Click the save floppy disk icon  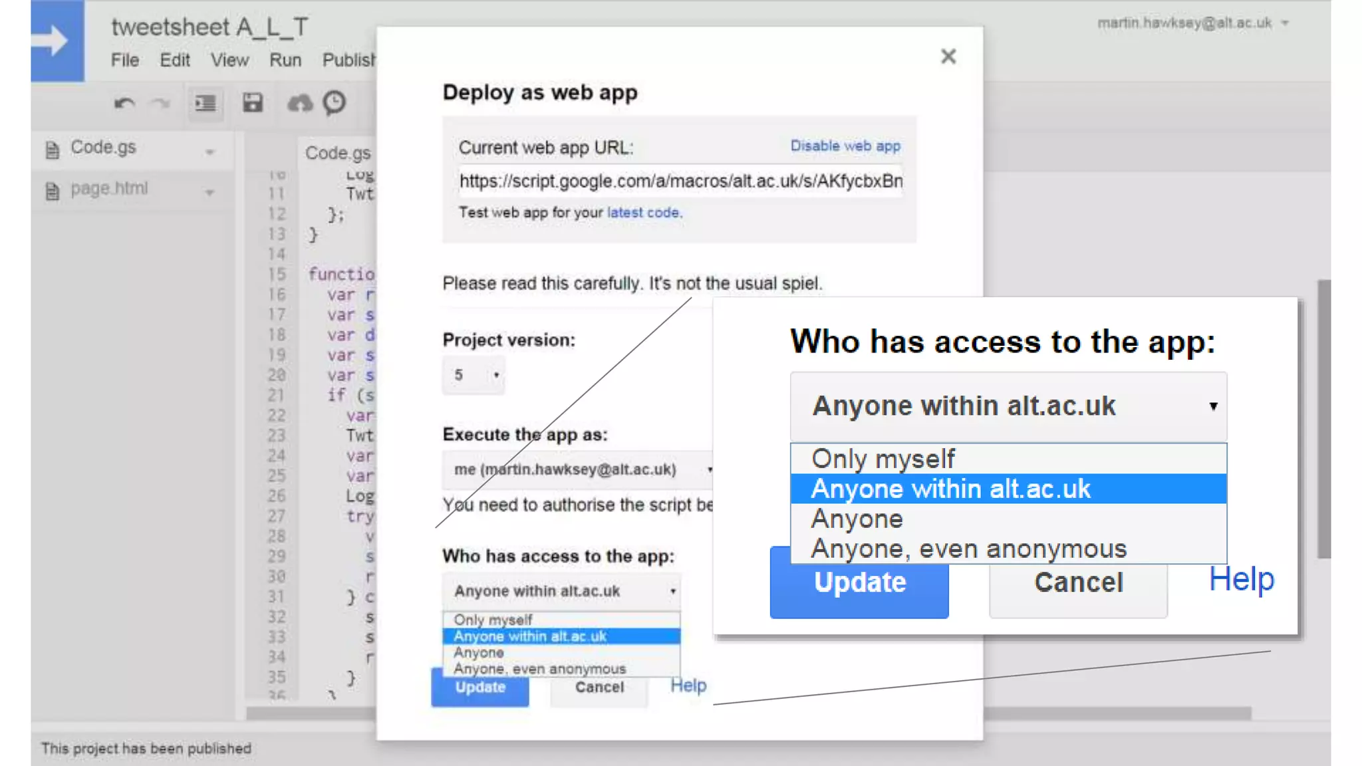click(253, 103)
